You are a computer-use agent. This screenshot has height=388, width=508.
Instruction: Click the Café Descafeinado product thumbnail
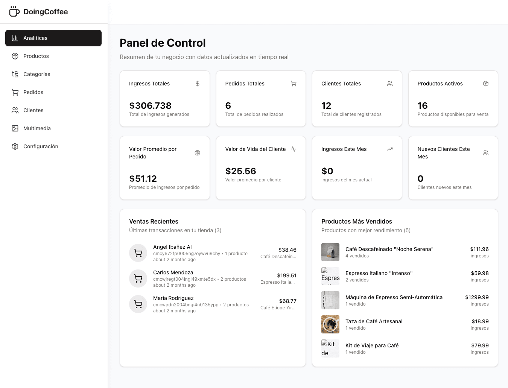point(330,252)
